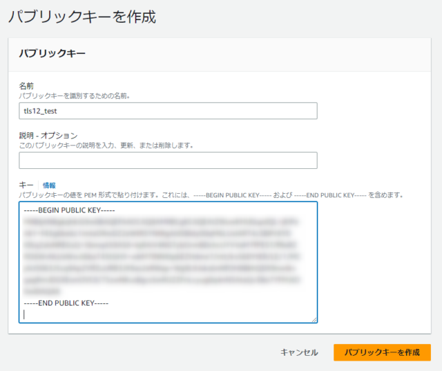Click the key textarea corner resize handle
Viewport: 442px width, 371px height.
[x=314, y=320]
